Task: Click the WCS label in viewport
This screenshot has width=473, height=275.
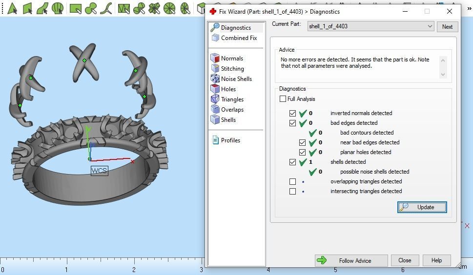Action: pos(99,171)
